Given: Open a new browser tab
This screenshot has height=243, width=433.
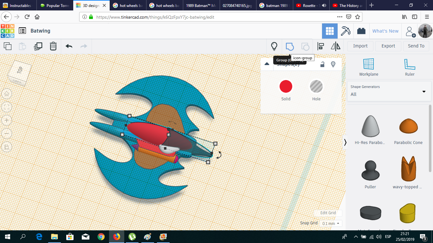Looking at the screenshot, I should (x=372, y=5).
